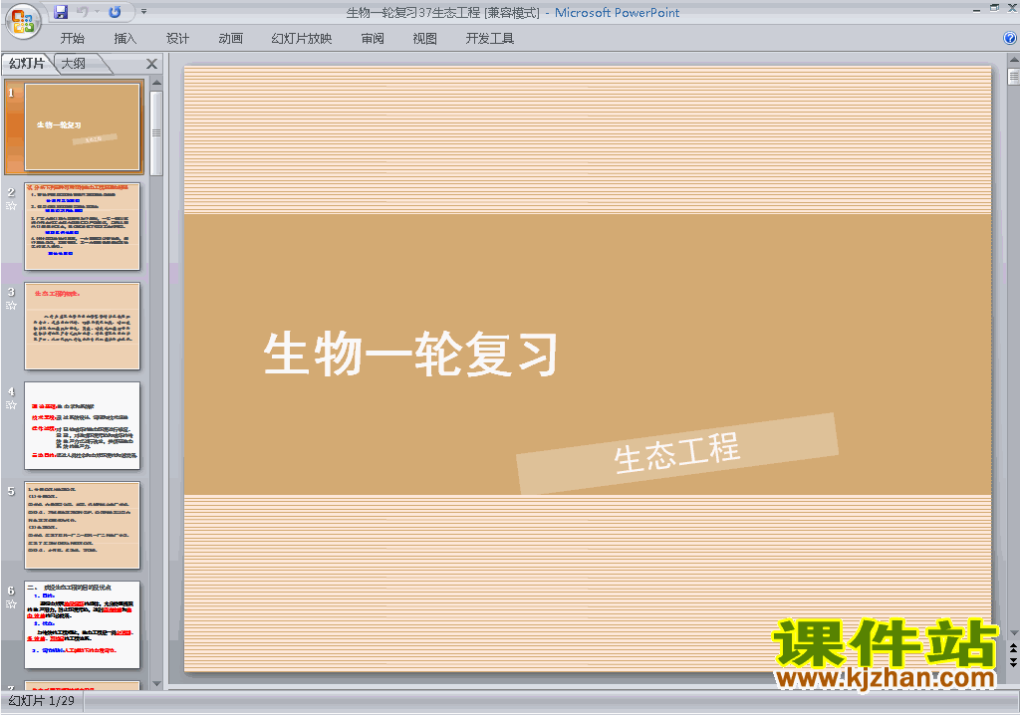Save the presentation with the floppy disk icon
Viewport: 1020px width, 715px height.
pyautogui.click(x=61, y=12)
